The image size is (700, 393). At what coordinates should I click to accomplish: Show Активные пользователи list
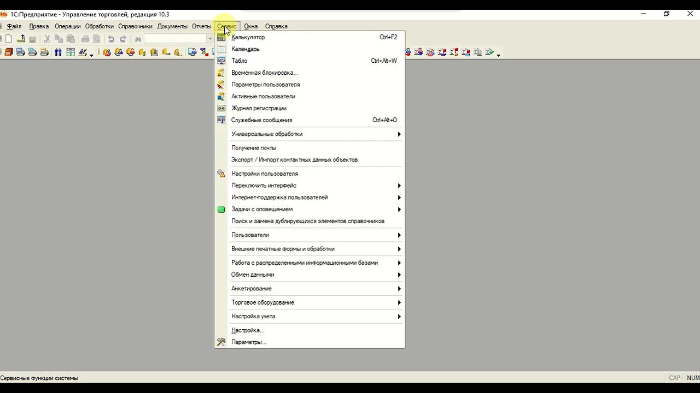tap(310, 97)
